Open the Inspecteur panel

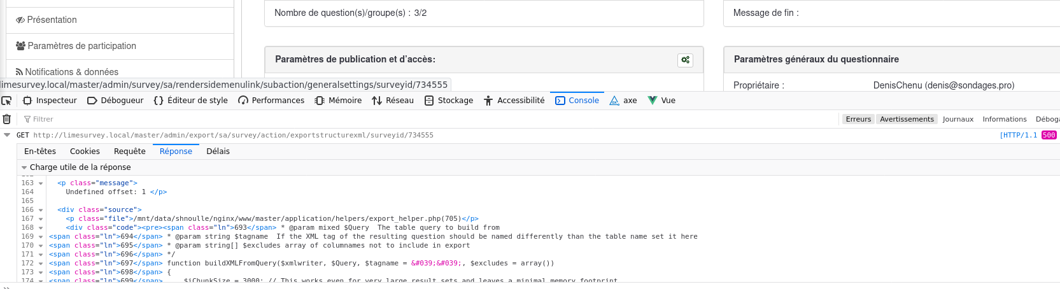(x=50, y=101)
